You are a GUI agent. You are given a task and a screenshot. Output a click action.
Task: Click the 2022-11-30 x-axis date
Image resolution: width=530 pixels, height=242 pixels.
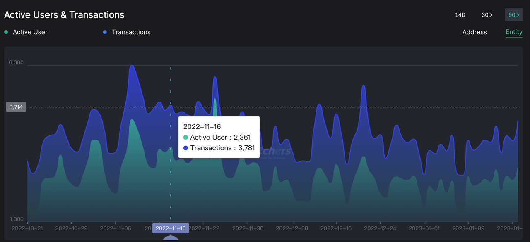[x=248, y=228]
